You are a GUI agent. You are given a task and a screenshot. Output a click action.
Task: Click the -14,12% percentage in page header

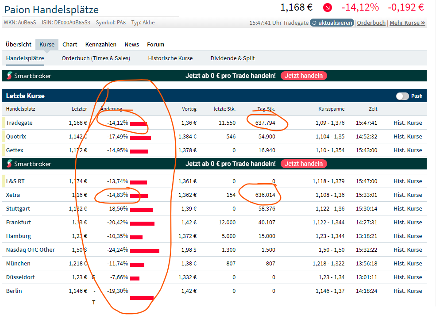(360, 7)
